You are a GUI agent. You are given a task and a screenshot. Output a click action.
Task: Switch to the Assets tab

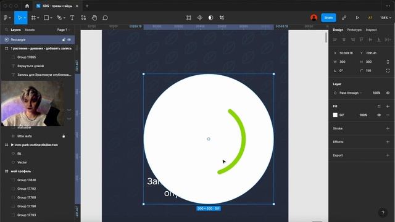(30, 30)
